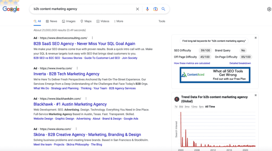Viewport: 272px width, 151px height.
Task: Select the All results tab
Action: pyautogui.click(x=37, y=21)
